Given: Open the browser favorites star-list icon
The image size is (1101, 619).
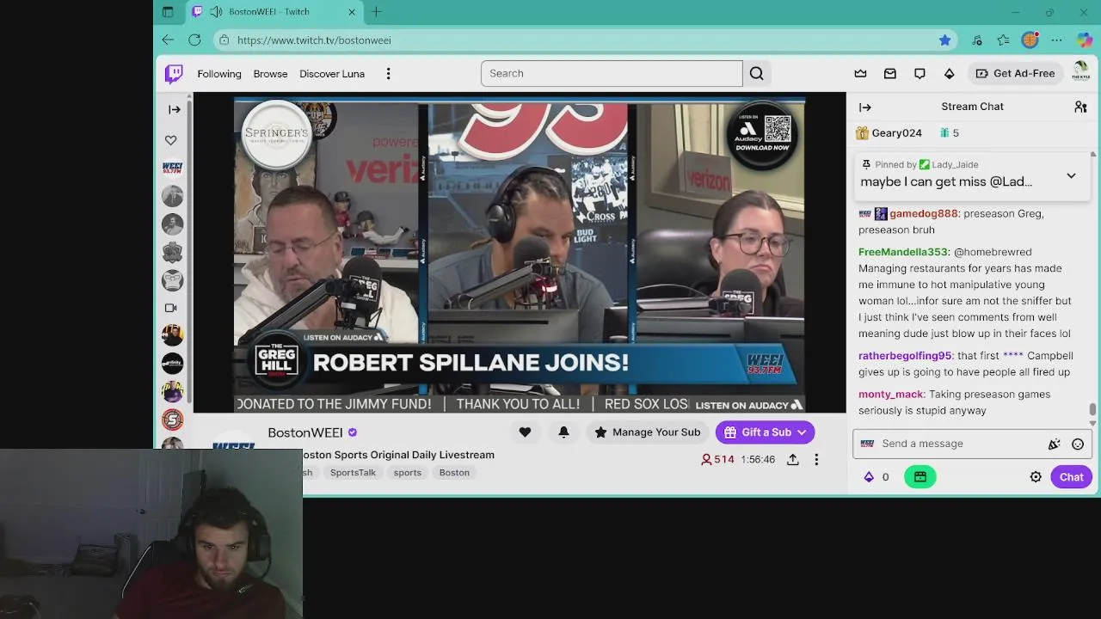Looking at the screenshot, I should tap(1003, 40).
